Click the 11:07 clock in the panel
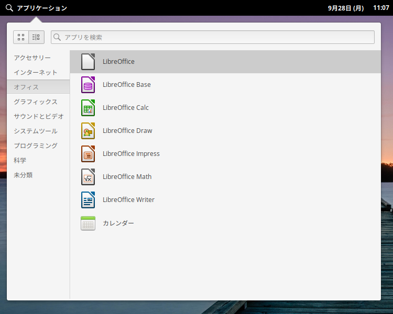This screenshot has height=314, width=393. pos(381,8)
